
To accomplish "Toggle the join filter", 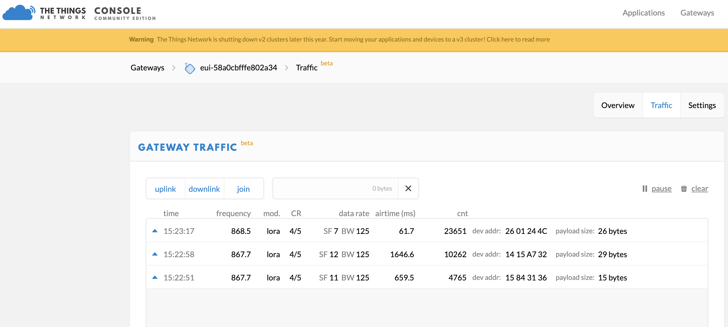I will pos(243,189).
